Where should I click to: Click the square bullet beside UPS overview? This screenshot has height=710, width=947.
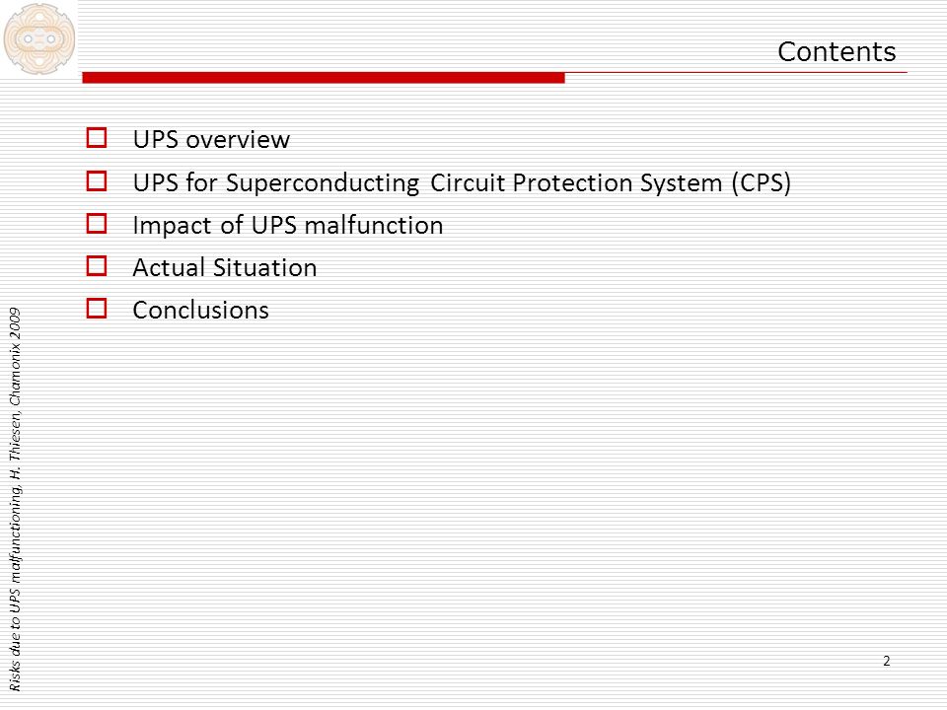tap(97, 138)
